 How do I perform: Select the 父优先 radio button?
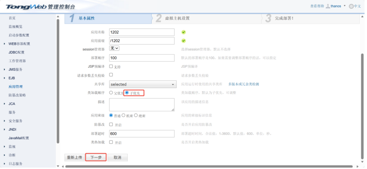click(111, 93)
